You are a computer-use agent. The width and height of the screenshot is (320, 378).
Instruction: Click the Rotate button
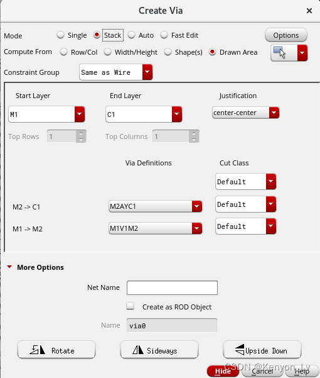coord(56,350)
